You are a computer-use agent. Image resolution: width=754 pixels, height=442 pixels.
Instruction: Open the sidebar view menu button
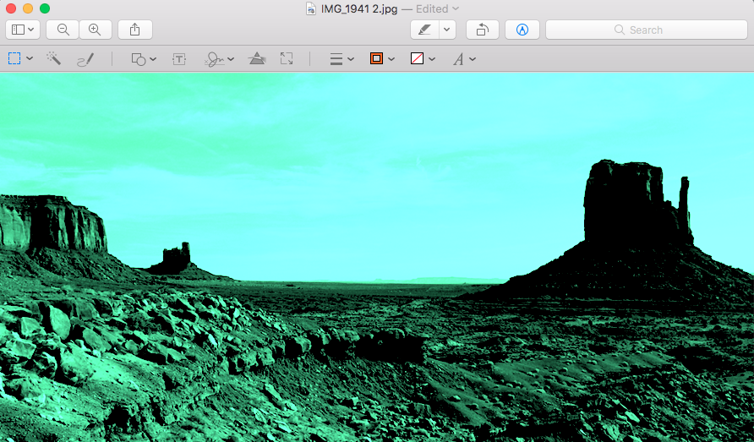[23, 30]
